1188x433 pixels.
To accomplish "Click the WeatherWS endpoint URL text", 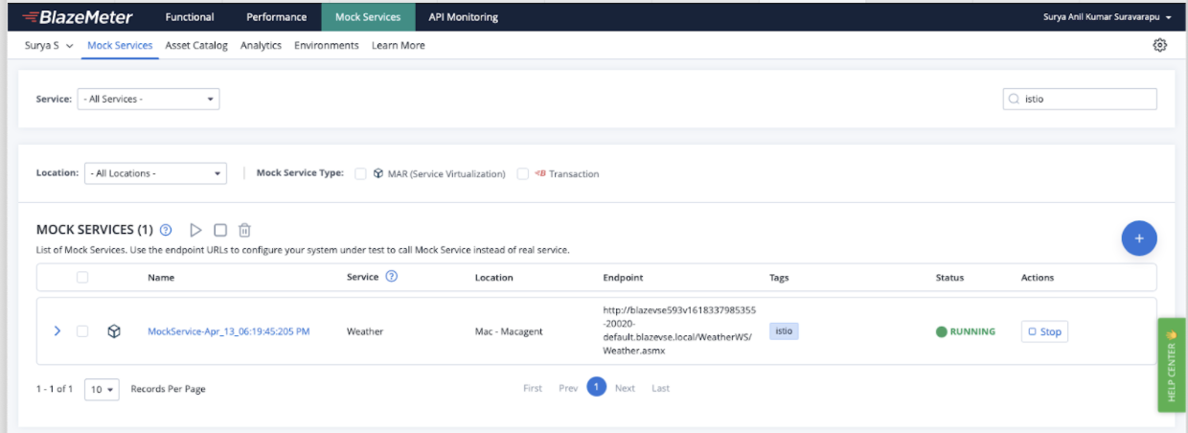I will pyautogui.click(x=679, y=330).
